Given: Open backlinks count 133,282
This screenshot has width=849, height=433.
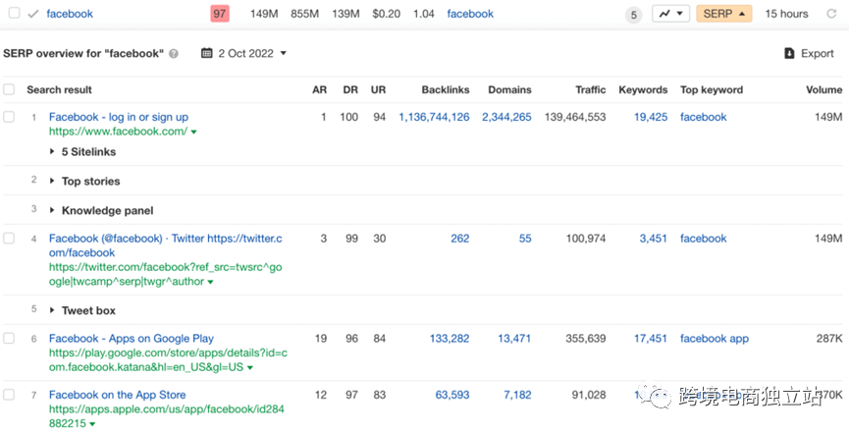Looking at the screenshot, I should pos(450,338).
